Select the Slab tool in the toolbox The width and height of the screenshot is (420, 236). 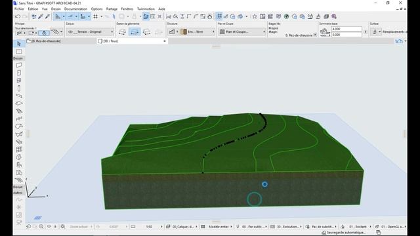point(19,104)
